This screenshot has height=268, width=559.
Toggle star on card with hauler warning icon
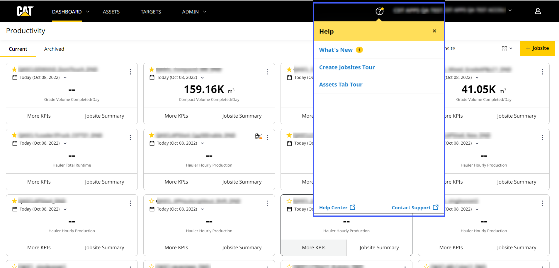152,135
